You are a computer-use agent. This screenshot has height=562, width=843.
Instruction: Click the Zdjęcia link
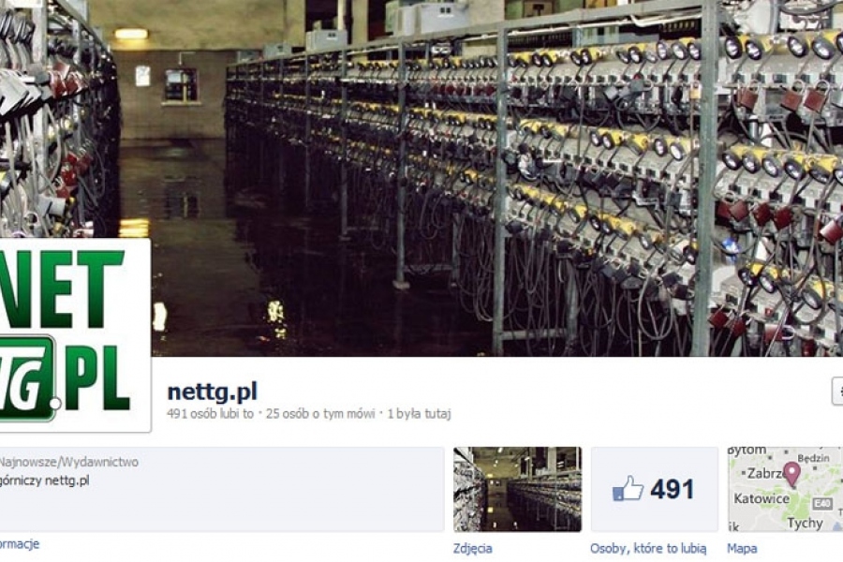tap(473, 549)
